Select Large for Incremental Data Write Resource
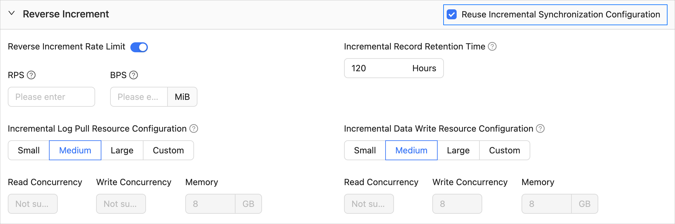Image resolution: width=675 pixels, height=224 pixels. click(x=458, y=150)
